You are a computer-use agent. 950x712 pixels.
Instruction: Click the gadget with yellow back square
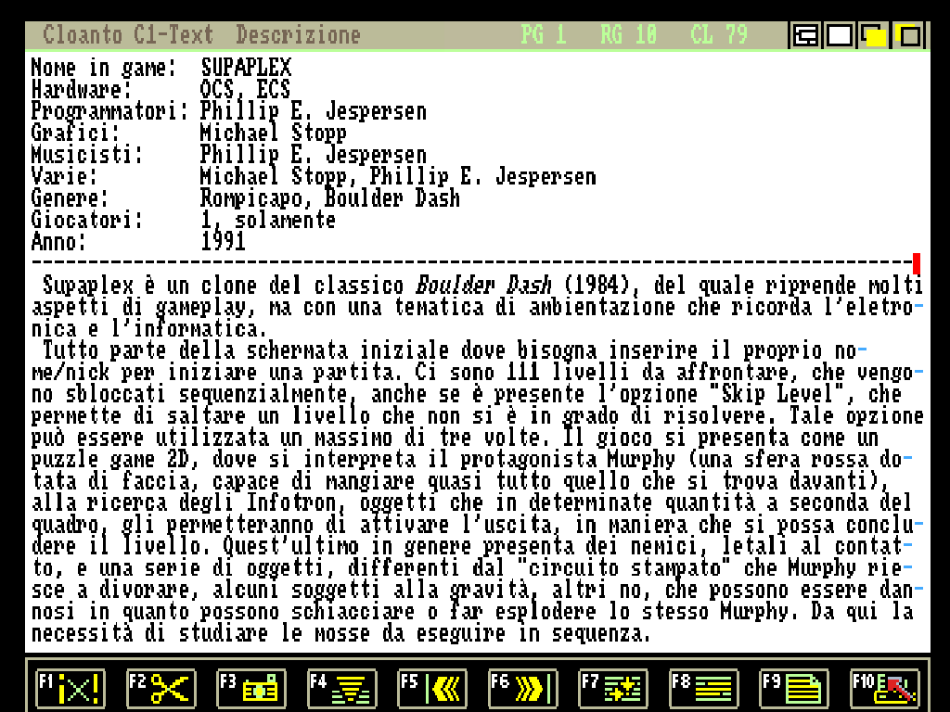[909, 36]
